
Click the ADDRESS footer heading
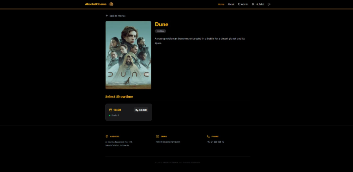coord(115,136)
